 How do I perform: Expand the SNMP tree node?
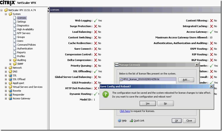click(x=10, y=64)
